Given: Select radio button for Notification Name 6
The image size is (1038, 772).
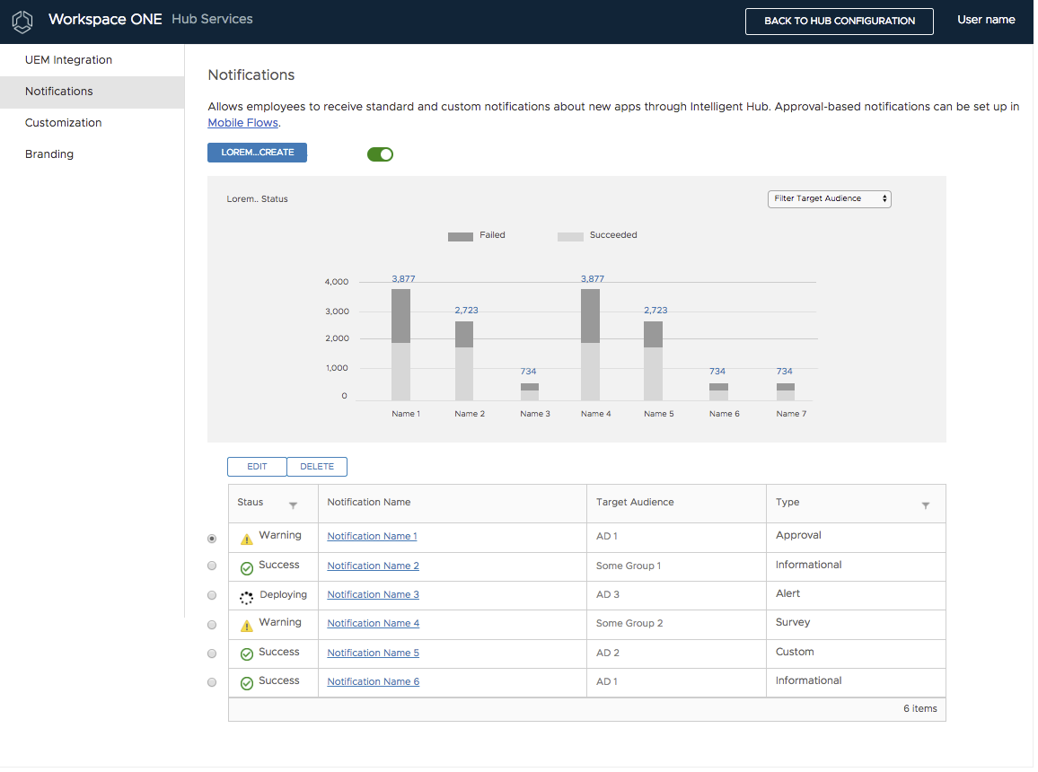Looking at the screenshot, I should pyautogui.click(x=212, y=682).
